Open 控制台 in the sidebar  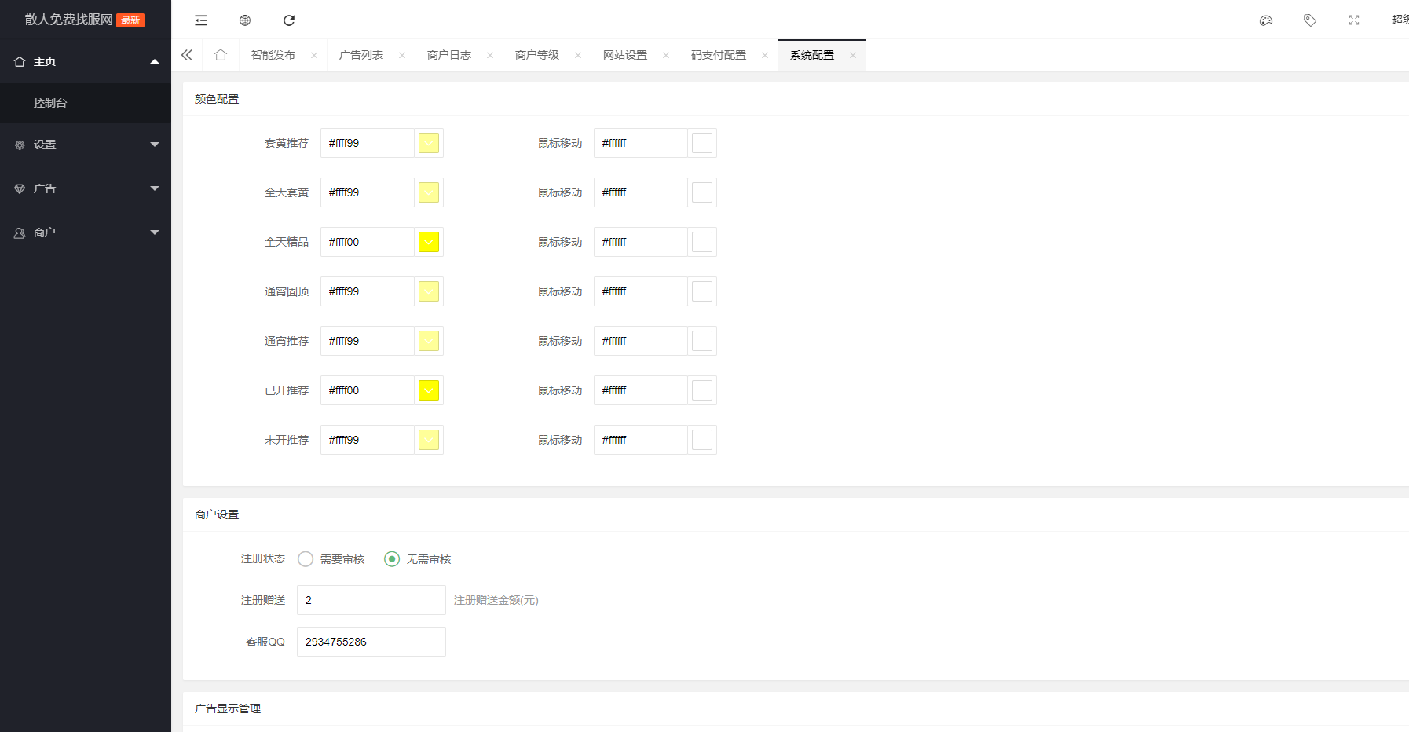86,103
